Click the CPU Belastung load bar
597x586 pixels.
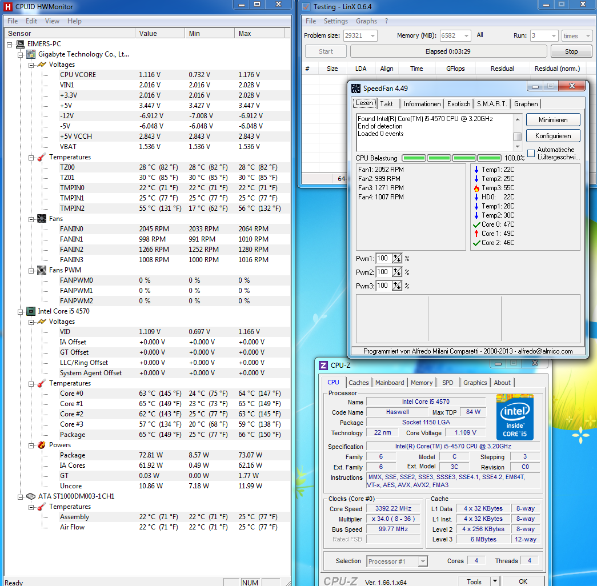tap(451, 158)
